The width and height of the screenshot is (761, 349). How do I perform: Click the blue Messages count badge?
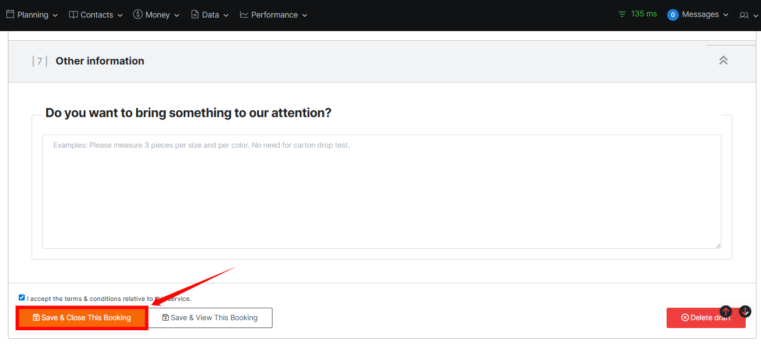(673, 15)
